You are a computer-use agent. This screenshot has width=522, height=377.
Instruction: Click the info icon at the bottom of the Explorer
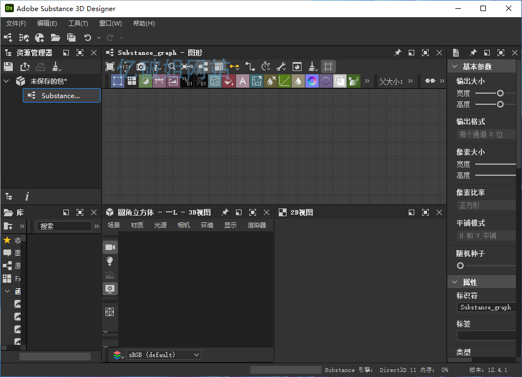pyautogui.click(x=27, y=196)
